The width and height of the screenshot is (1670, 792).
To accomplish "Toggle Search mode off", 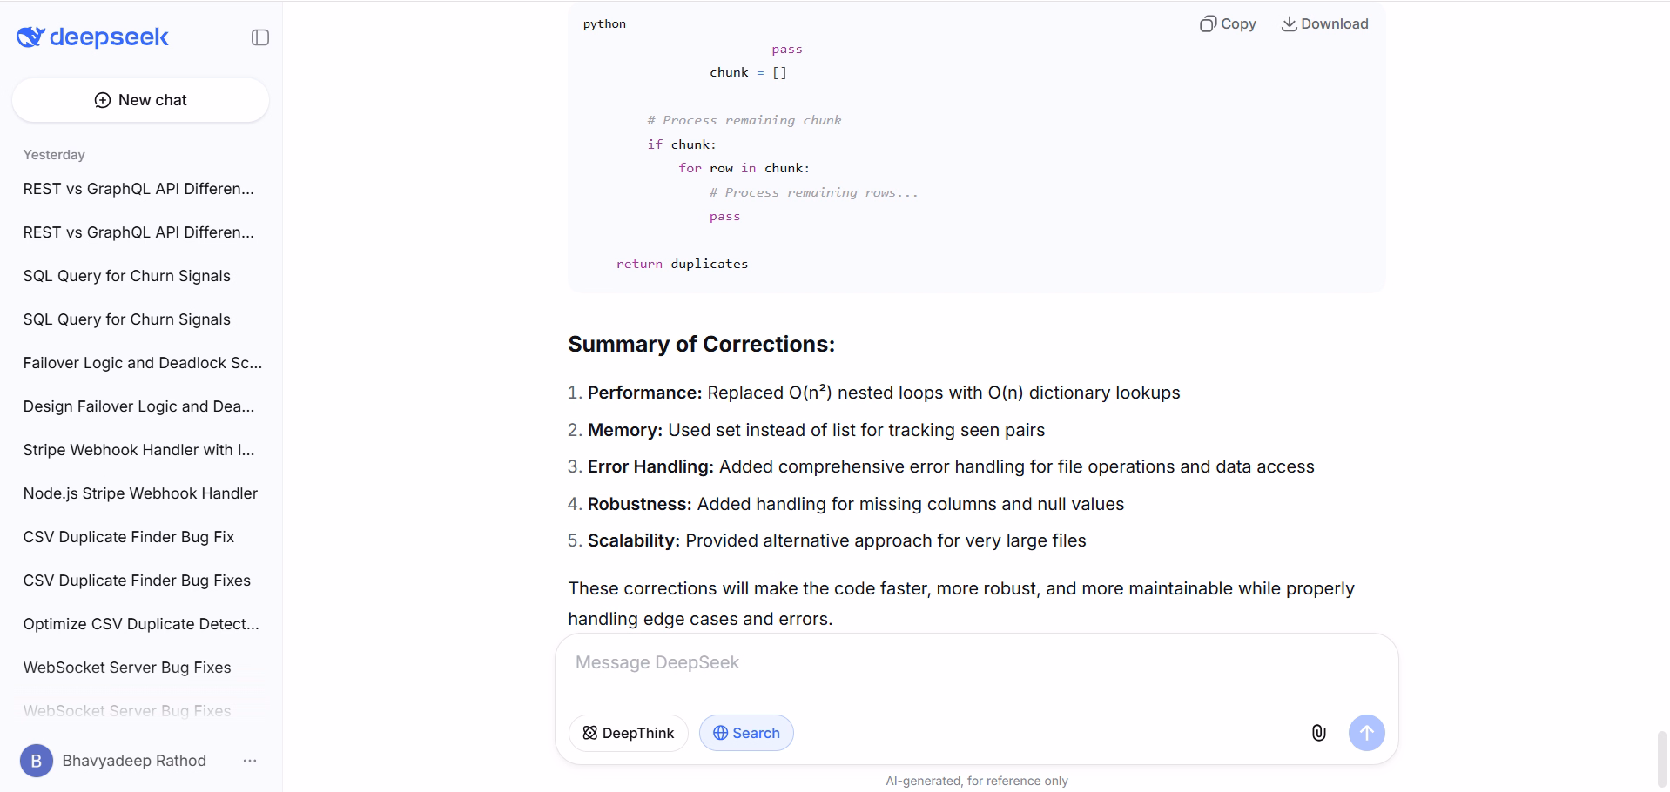I will [x=746, y=733].
